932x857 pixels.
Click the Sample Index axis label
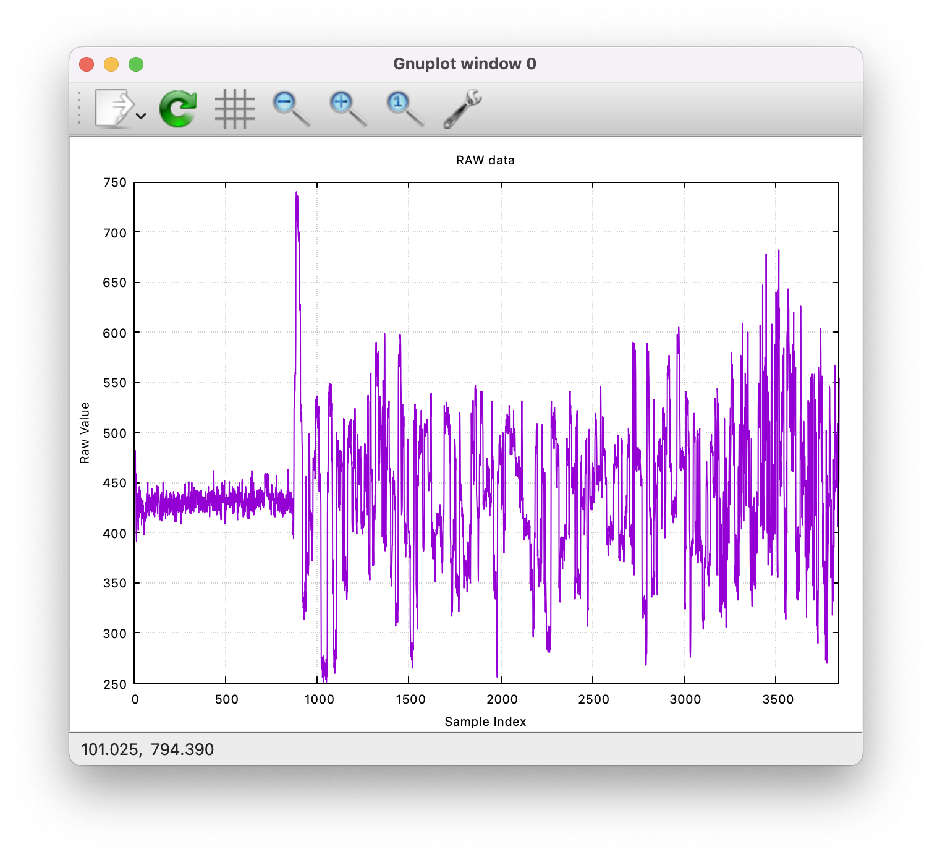coord(486,721)
